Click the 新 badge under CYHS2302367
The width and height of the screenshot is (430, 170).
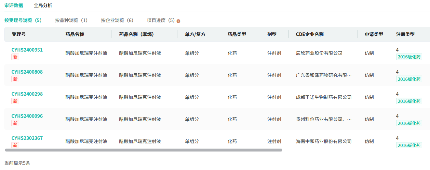pos(15,145)
